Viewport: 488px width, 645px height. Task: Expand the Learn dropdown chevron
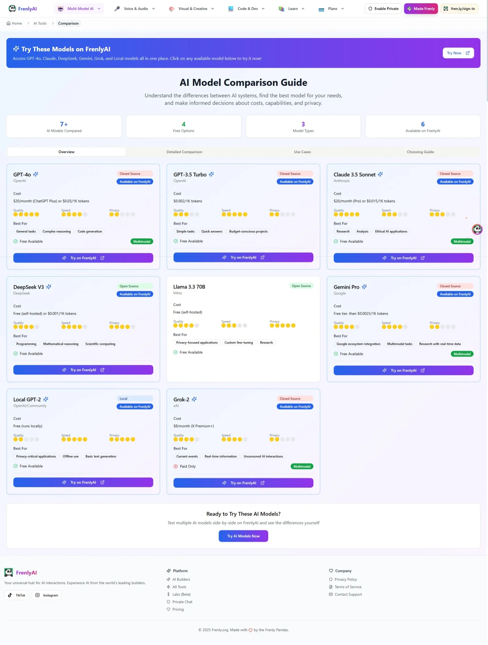303,9
